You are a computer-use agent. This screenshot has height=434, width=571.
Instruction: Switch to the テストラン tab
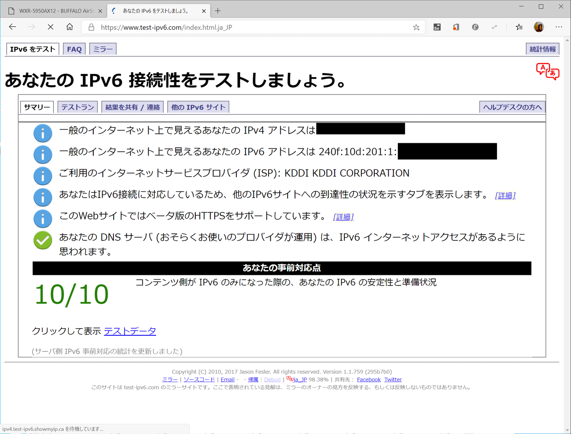click(x=78, y=107)
